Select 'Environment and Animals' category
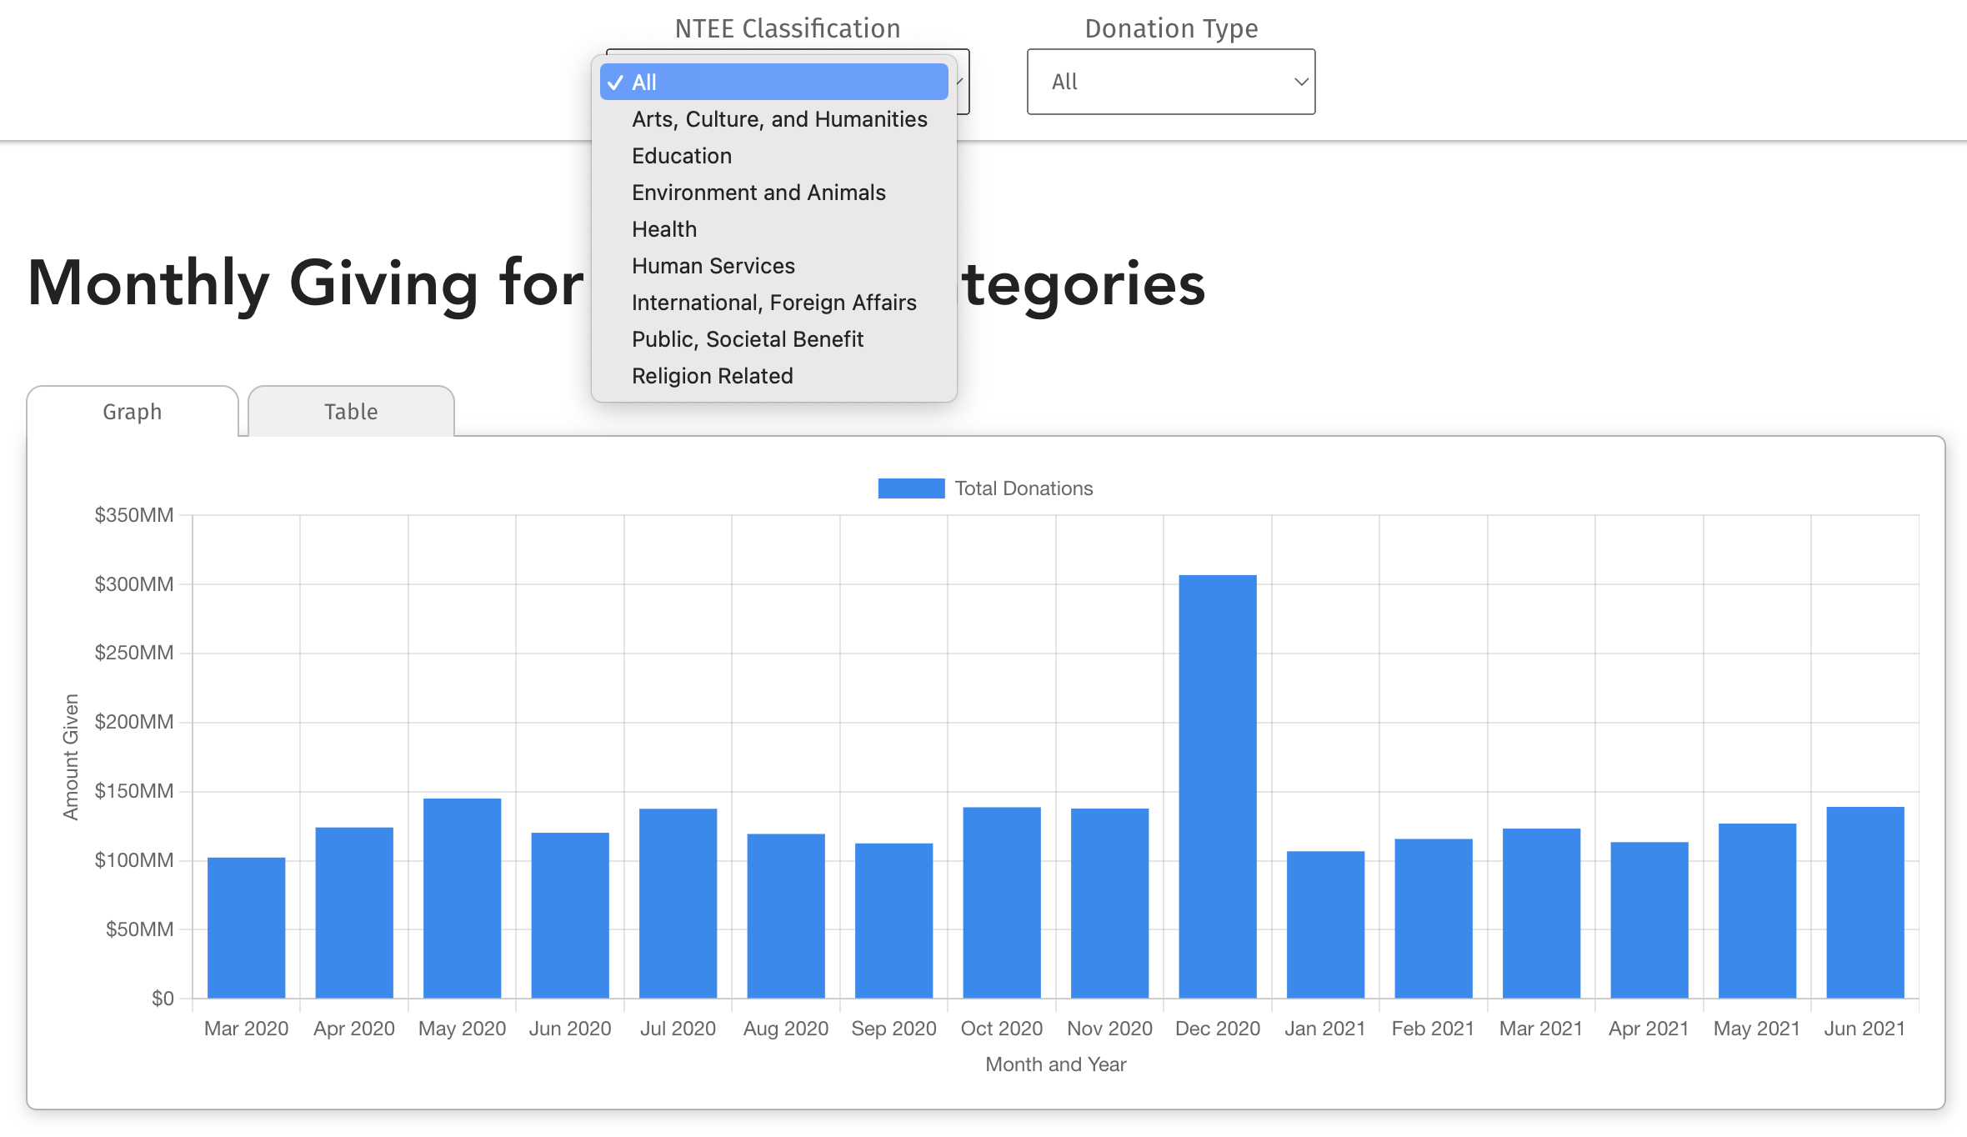 click(759, 193)
